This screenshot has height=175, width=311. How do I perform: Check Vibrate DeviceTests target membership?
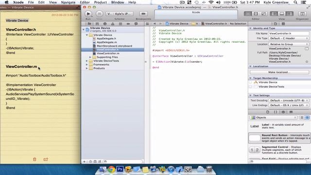pos(251,87)
